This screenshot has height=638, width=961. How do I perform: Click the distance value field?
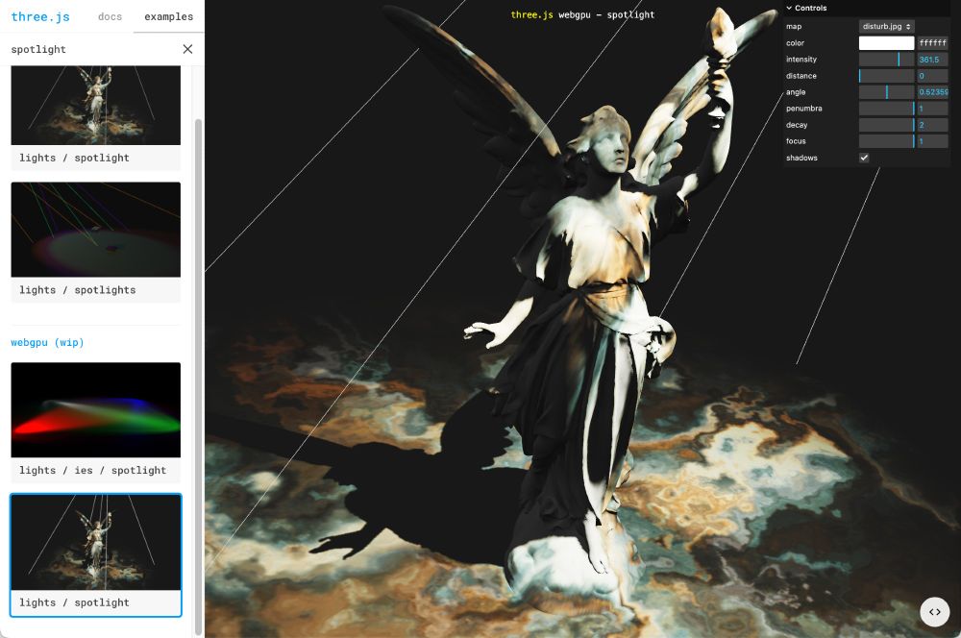932,76
